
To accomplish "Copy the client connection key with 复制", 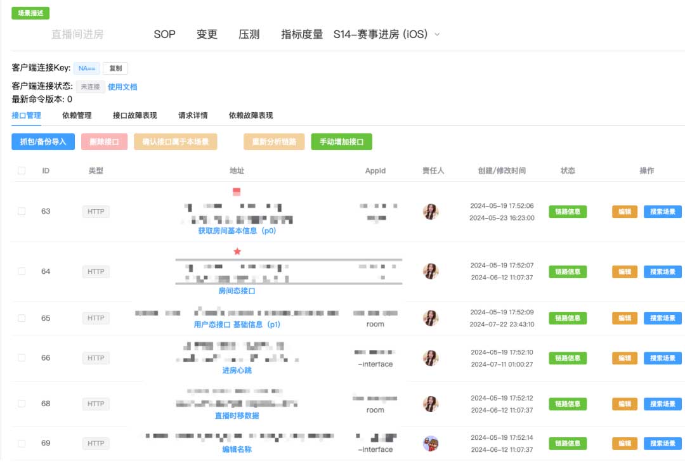I will (x=115, y=68).
